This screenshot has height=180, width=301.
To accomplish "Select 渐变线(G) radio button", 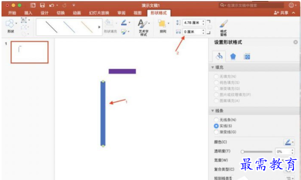I will tap(216, 132).
